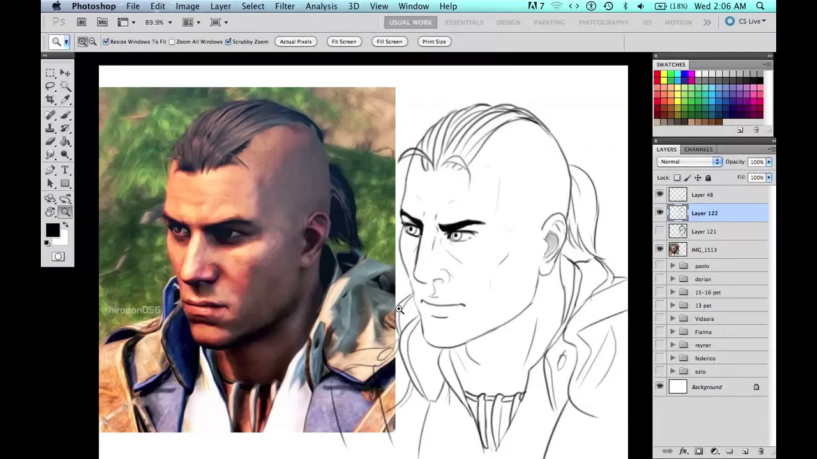Disable Scrubby Zoom checkbox
Screen dimensions: 817x459
(229, 41)
